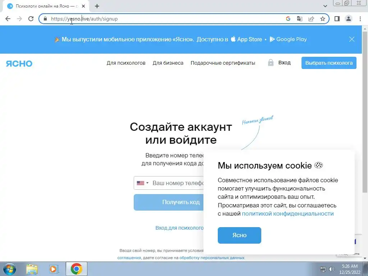This screenshot has height=276, width=368.
Task: Open the browser side panel icon
Action: point(337,19)
